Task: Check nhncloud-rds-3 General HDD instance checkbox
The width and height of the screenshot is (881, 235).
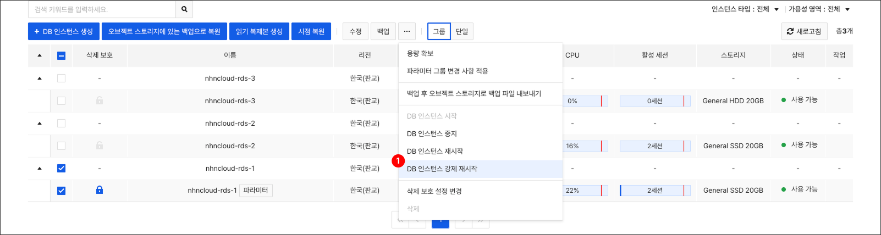Action: click(x=61, y=101)
